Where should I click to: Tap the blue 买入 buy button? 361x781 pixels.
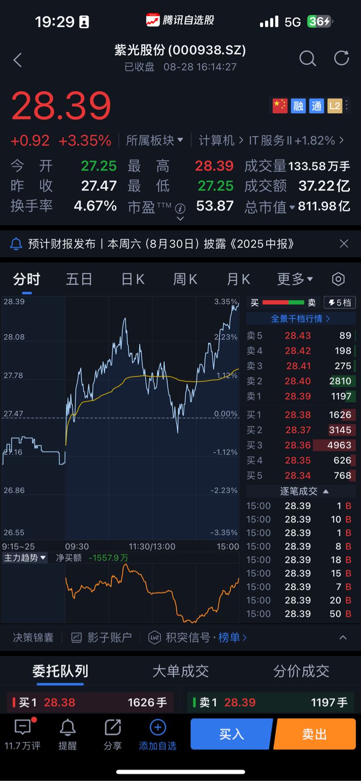point(232,734)
